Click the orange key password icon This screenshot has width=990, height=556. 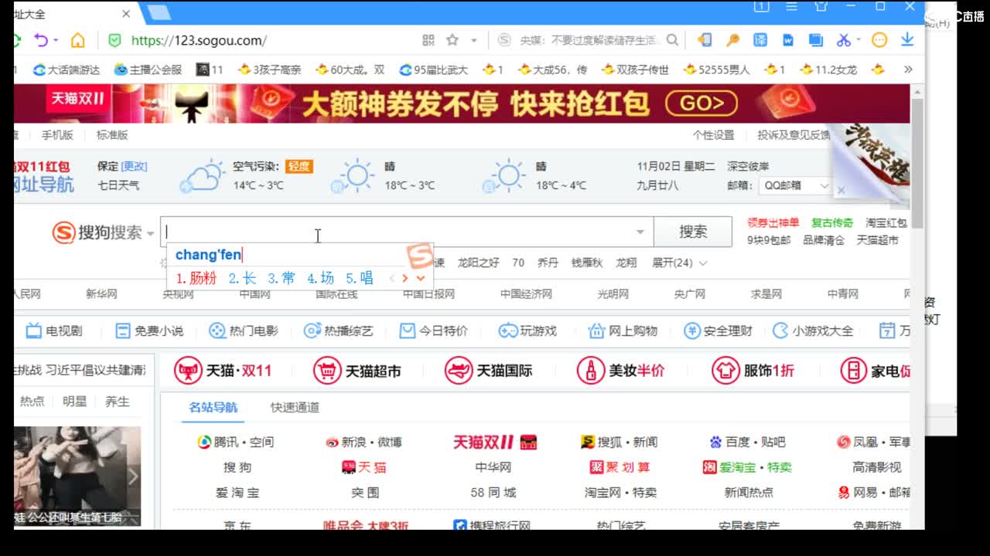click(732, 40)
